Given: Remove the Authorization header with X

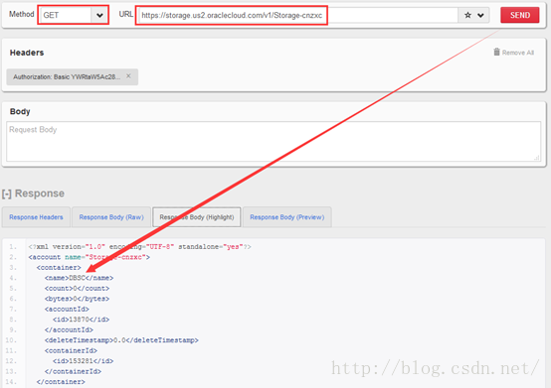Looking at the screenshot, I should click(128, 76).
